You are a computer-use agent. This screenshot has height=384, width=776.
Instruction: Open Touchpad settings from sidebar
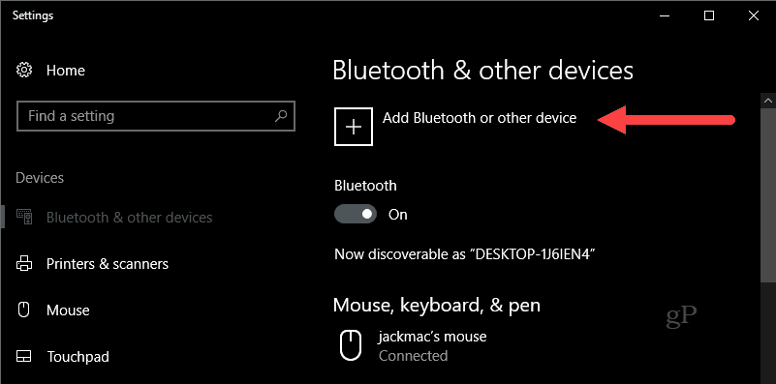pos(78,357)
